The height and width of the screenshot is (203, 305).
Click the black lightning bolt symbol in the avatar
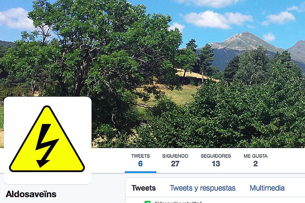click(47, 146)
